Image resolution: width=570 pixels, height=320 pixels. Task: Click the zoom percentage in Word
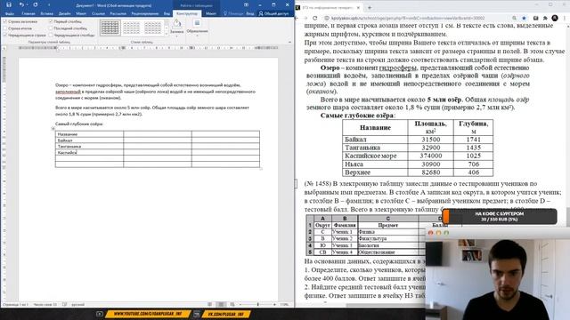tap(285, 304)
